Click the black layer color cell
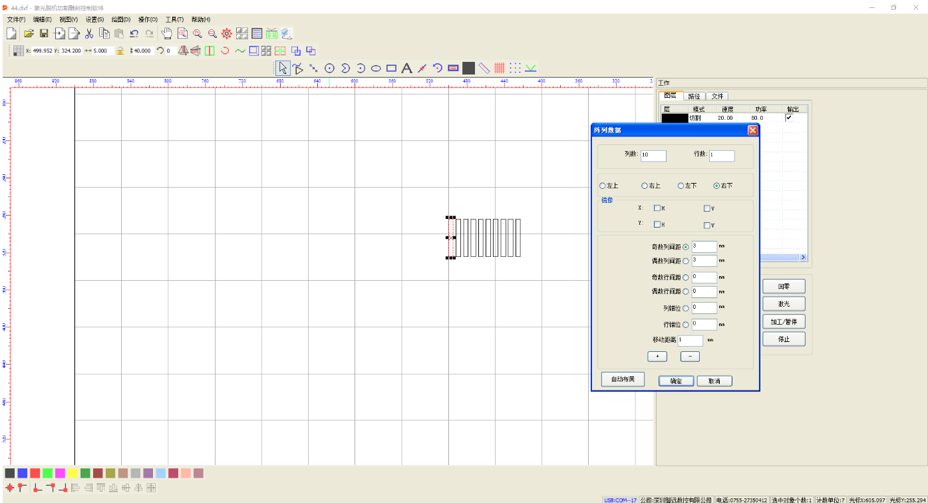928x503 pixels. point(675,118)
